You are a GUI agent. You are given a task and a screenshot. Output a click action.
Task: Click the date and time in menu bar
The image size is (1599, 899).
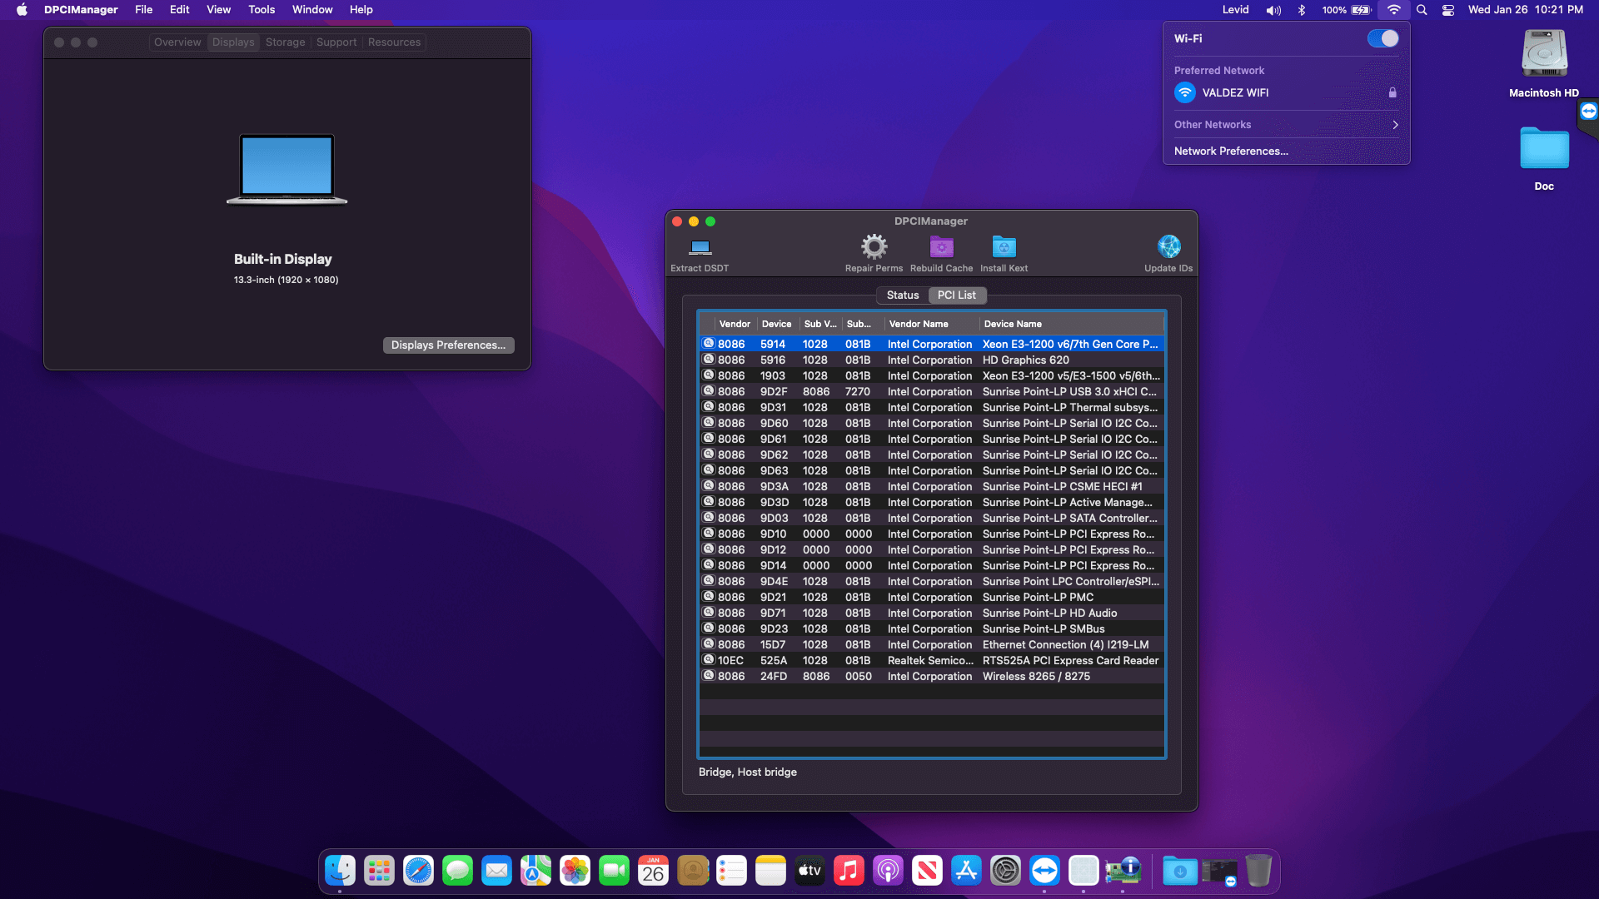click(1525, 10)
